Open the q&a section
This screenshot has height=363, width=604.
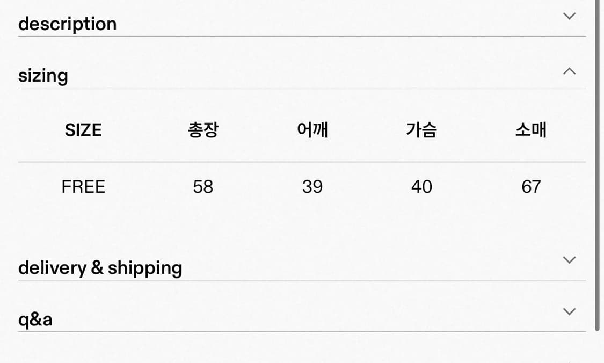coord(35,318)
